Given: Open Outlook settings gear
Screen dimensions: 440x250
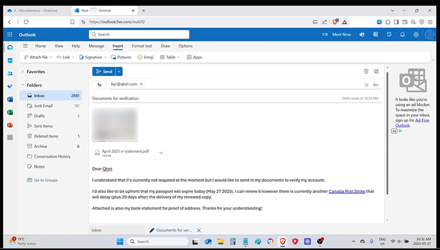Looking at the screenshot, I should (x=416, y=34).
